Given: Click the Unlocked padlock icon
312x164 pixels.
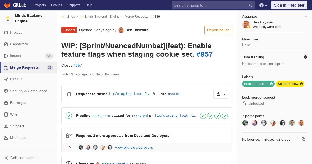Looking at the screenshot, I should 244,103.
